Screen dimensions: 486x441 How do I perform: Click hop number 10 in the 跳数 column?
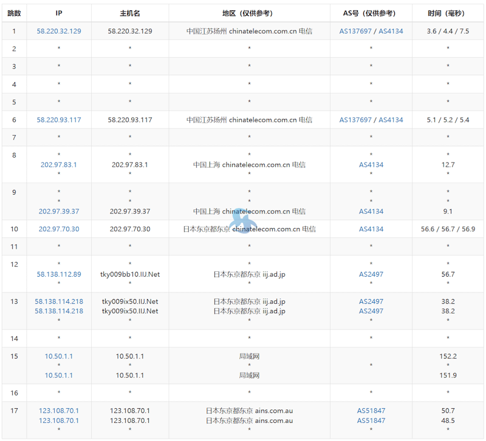tap(14, 229)
